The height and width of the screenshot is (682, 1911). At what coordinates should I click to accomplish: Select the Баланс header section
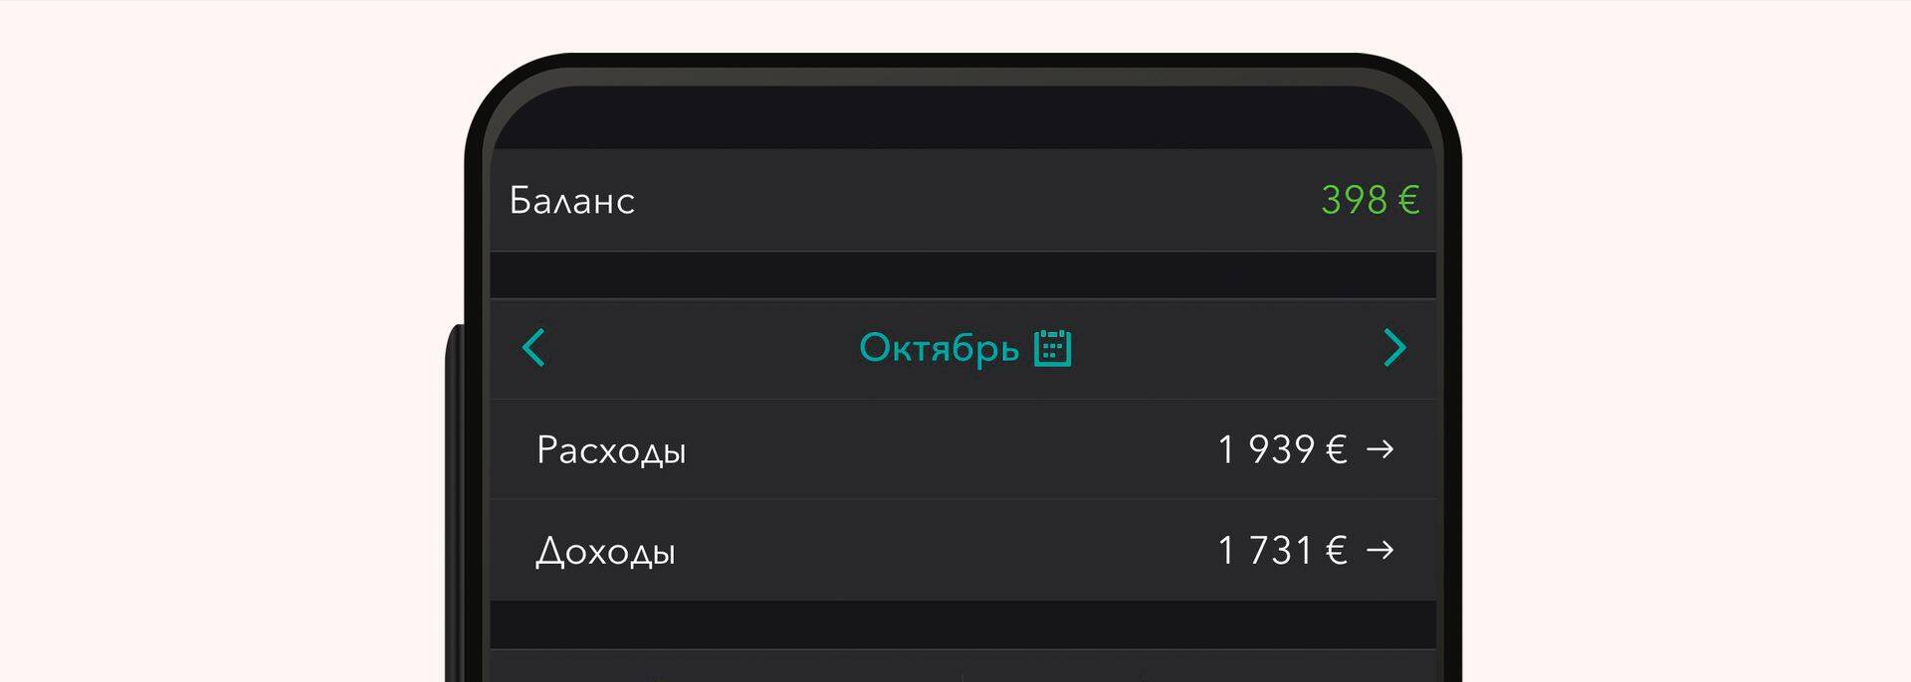click(x=572, y=201)
